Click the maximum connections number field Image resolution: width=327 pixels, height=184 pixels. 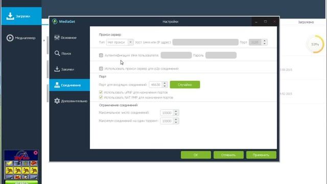(x=167, y=113)
